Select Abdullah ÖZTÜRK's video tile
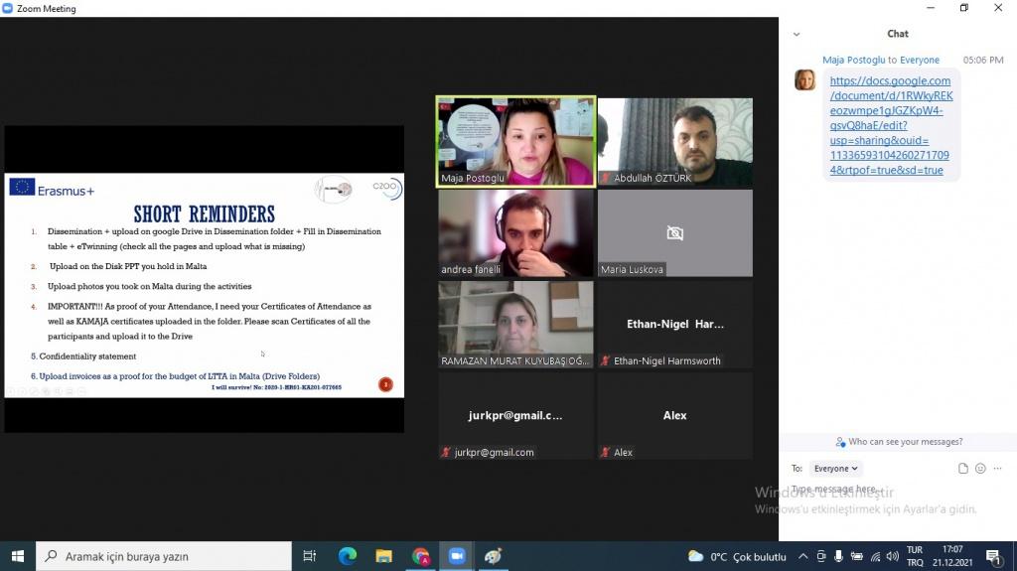This screenshot has width=1017, height=571. click(x=674, y=141)
